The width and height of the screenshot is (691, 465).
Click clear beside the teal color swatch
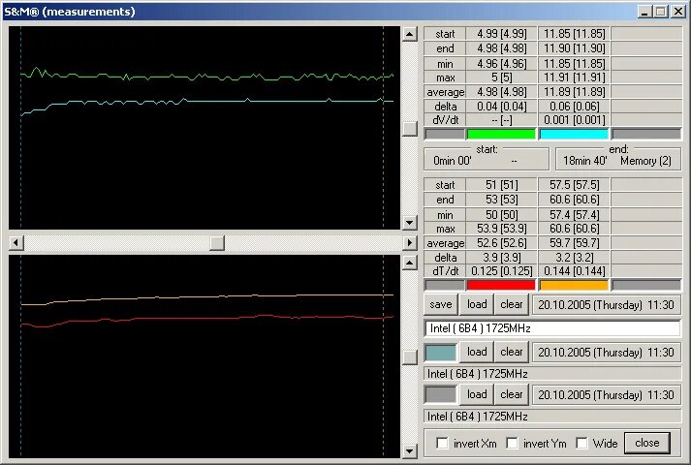(511, 352)
